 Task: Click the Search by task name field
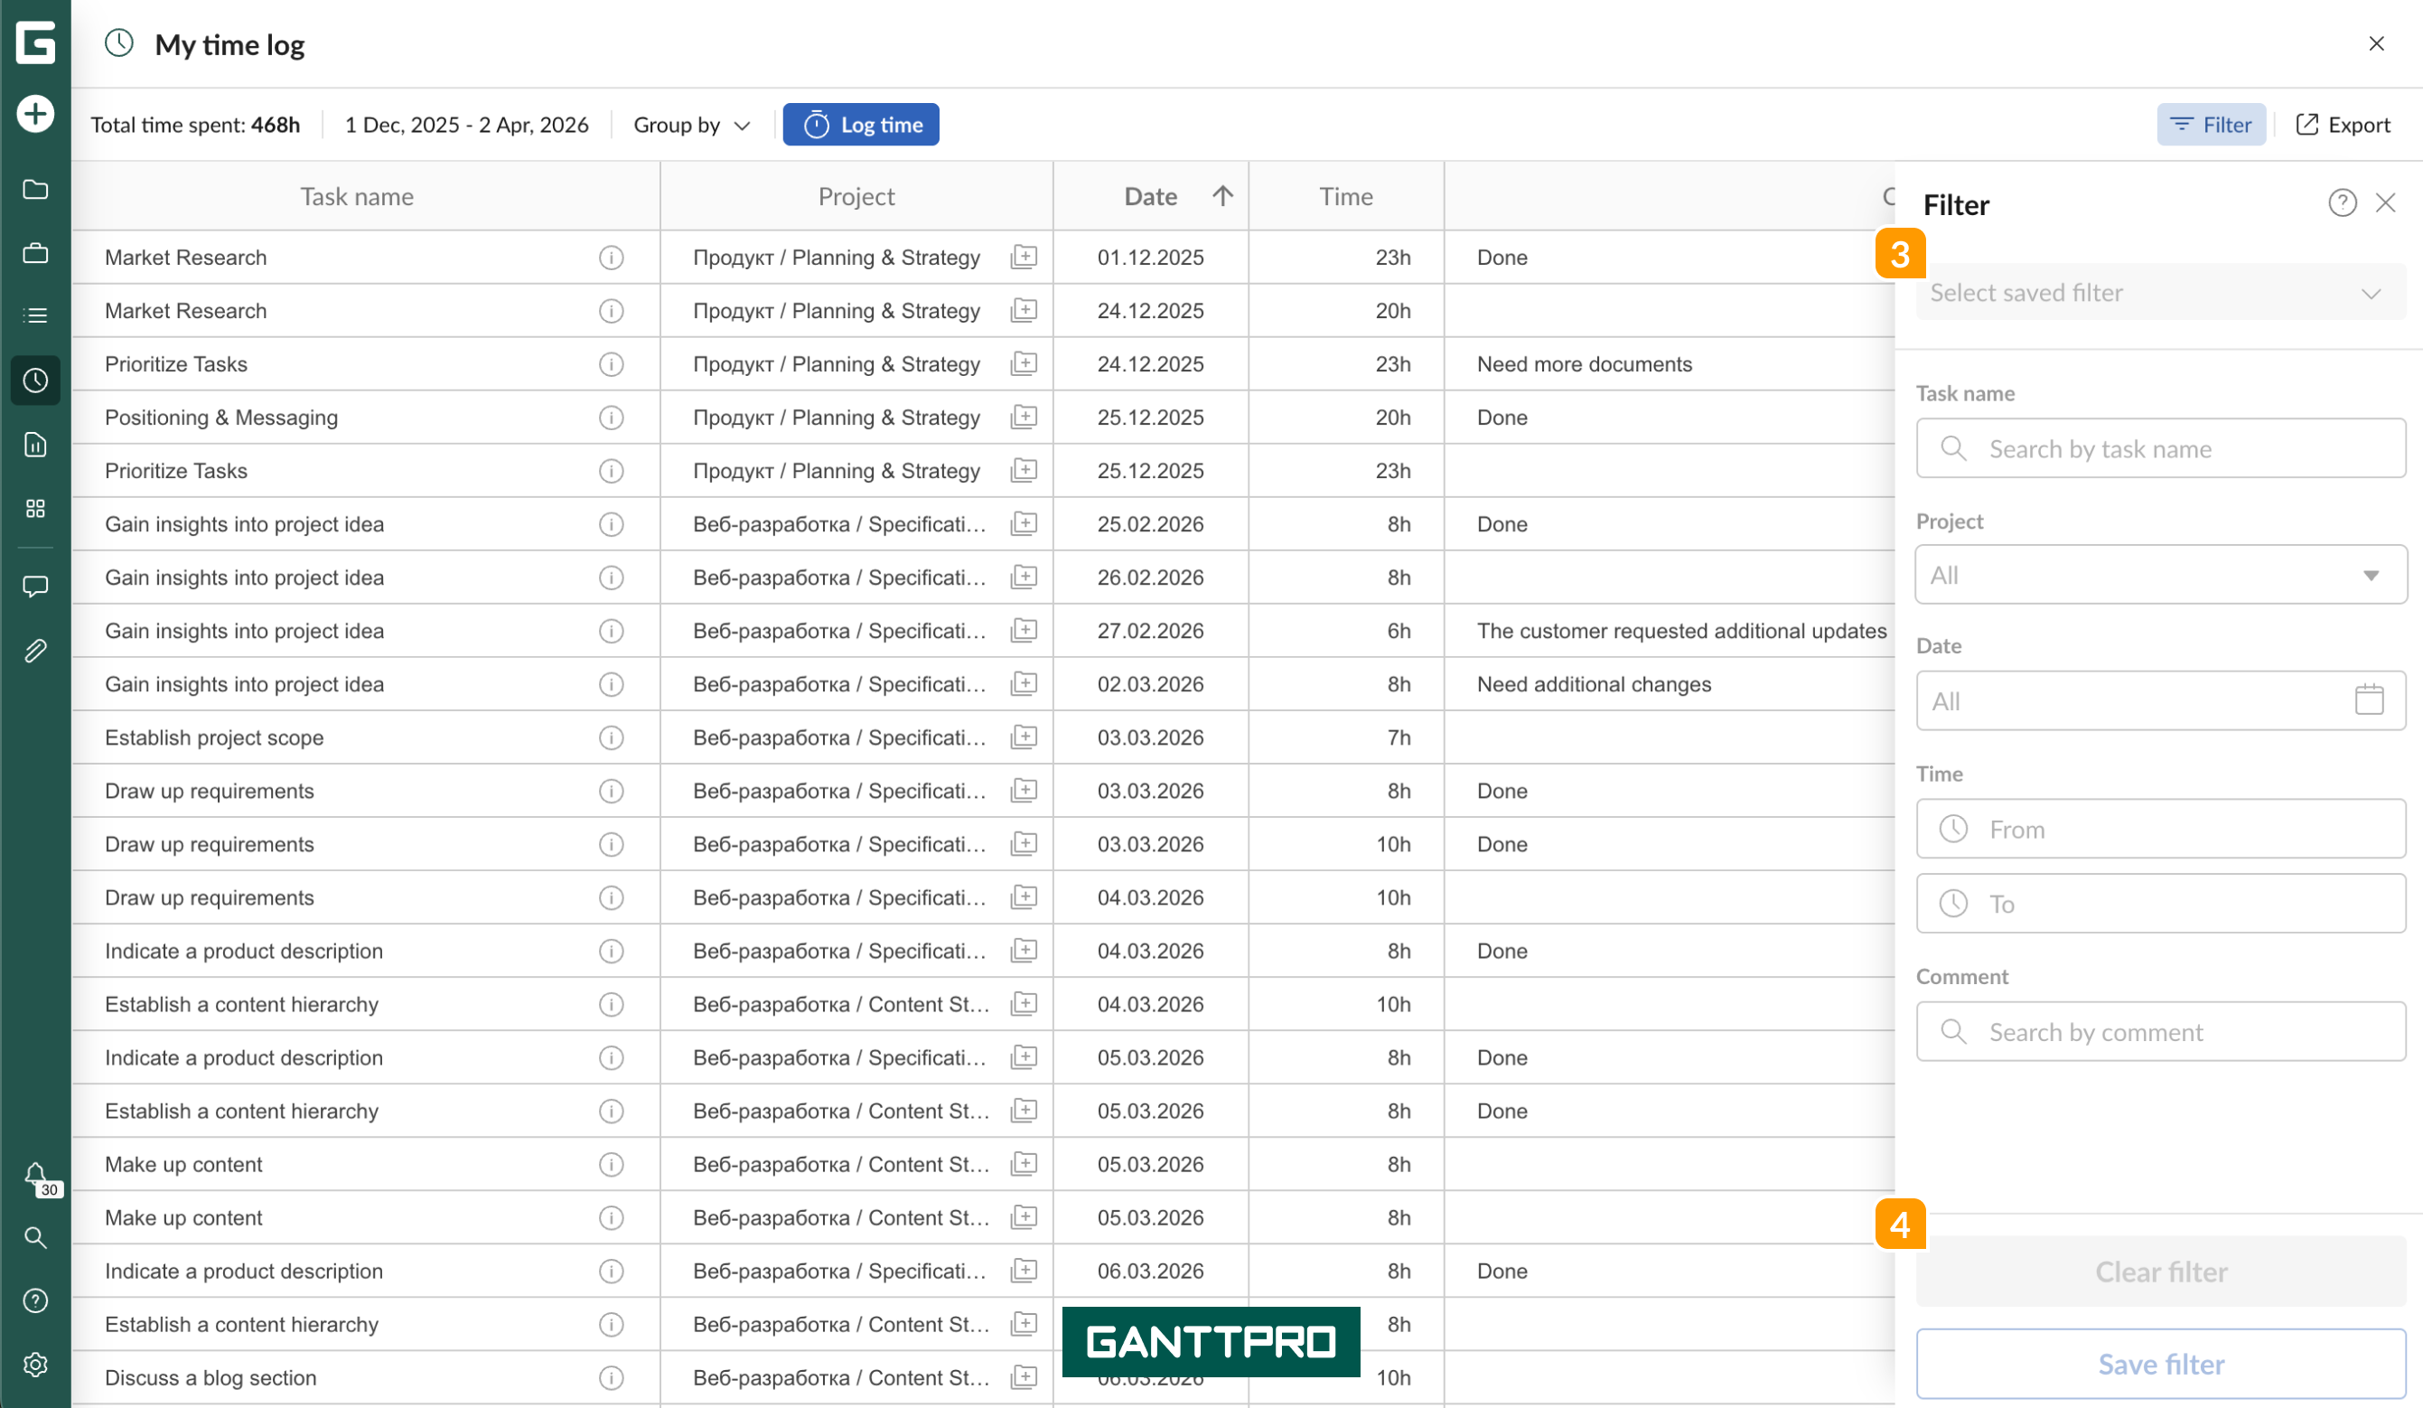click(2162, 449)
